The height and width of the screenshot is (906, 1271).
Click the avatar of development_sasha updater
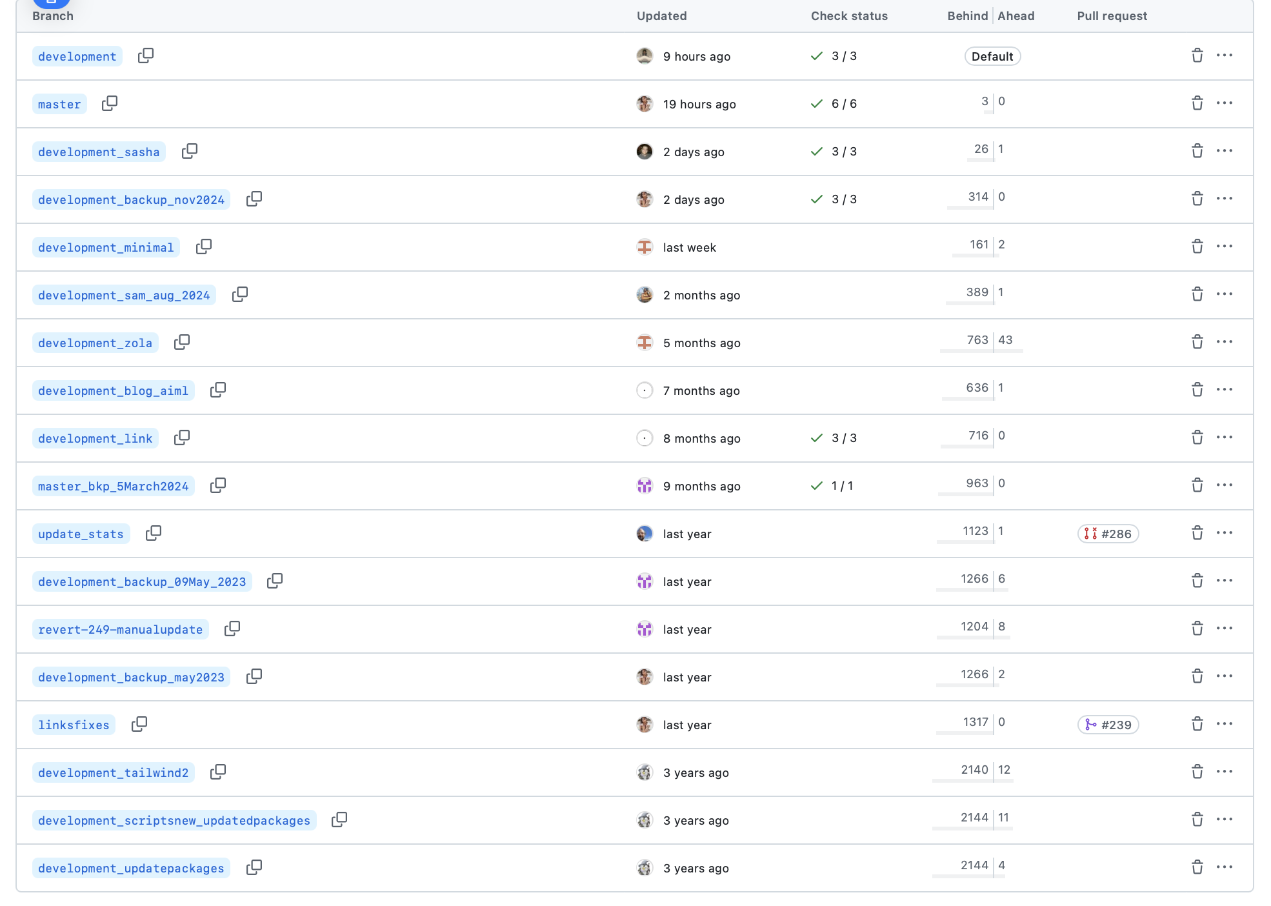(x=645, y=152)
